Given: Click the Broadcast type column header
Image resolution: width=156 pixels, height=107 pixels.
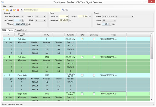Looking at the screenshot, I should point(22,35).
